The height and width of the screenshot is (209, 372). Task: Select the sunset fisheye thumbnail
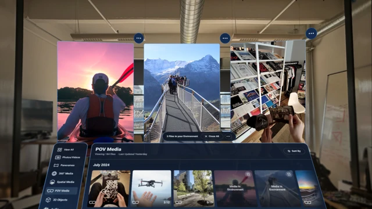(309, 188)
